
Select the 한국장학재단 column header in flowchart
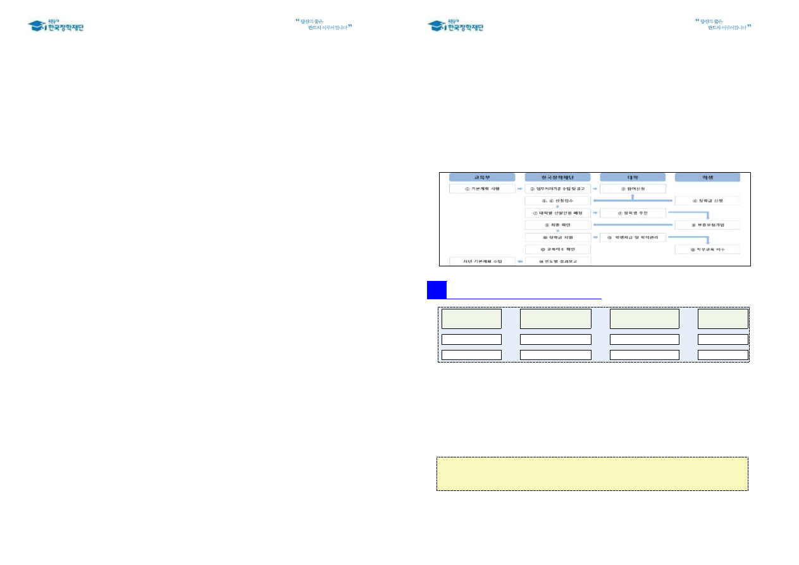tap(557, 177)
